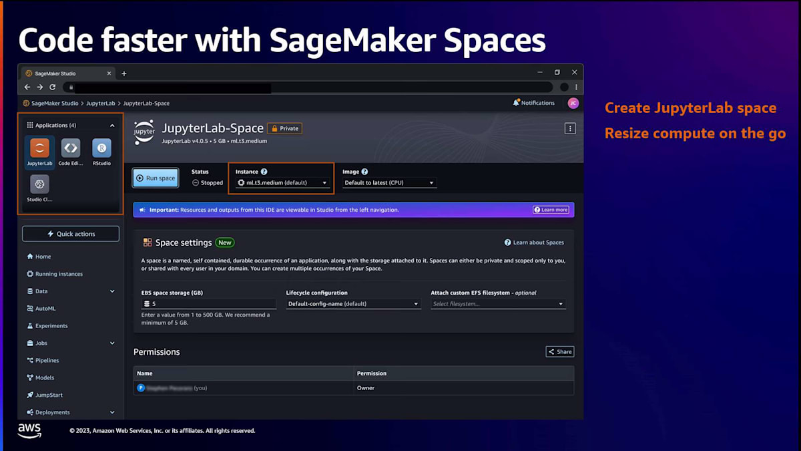This screenshot has width=801, height=451.
Task: Collapse the Applications (4) panel
Action: click(x=112, y=125)
